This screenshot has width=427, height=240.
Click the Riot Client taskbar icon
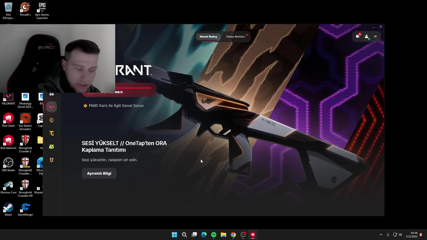coord(253,235)
